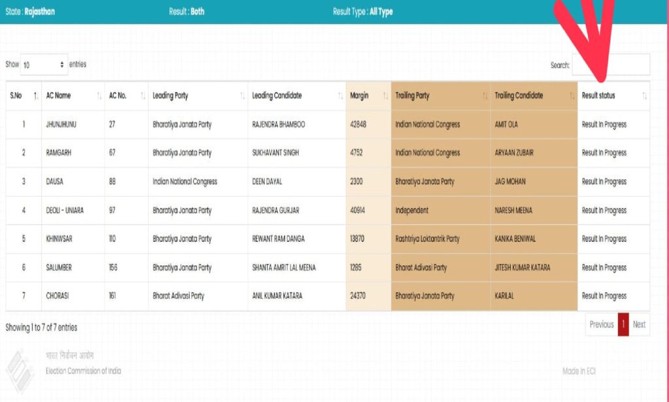Go to Previous page

601,324
